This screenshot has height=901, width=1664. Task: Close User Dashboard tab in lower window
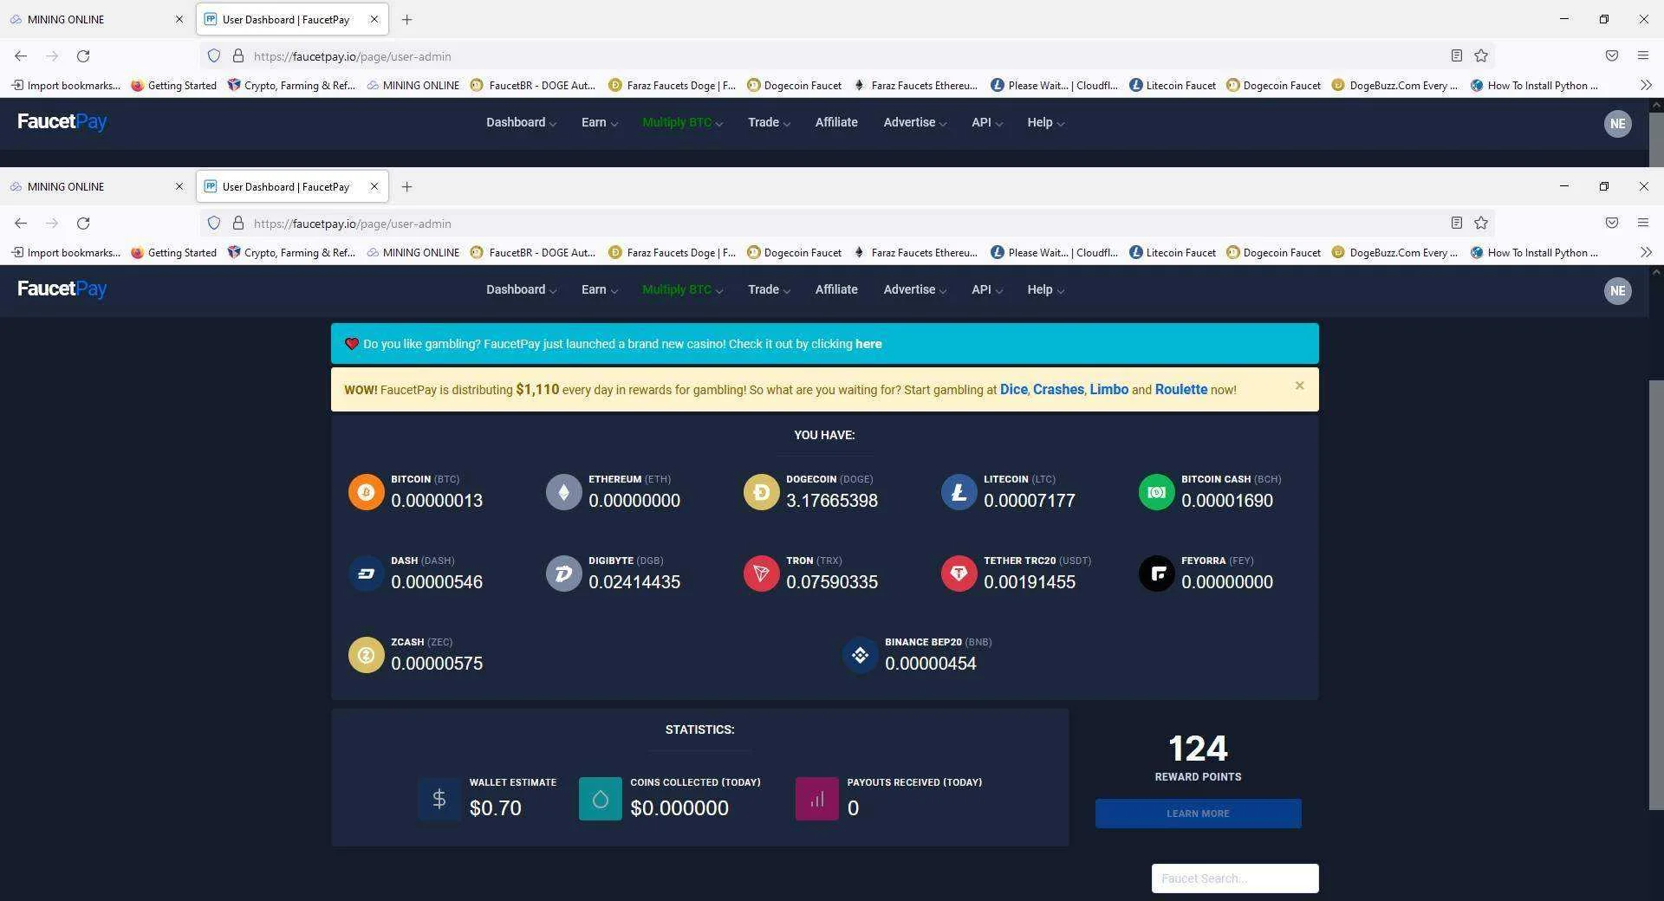(374, 187)
